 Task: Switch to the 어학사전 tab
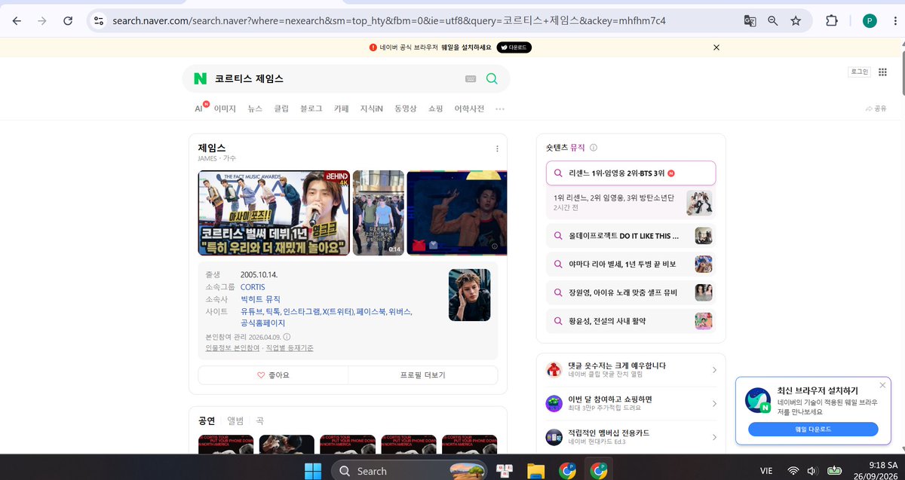click(469, 109)
